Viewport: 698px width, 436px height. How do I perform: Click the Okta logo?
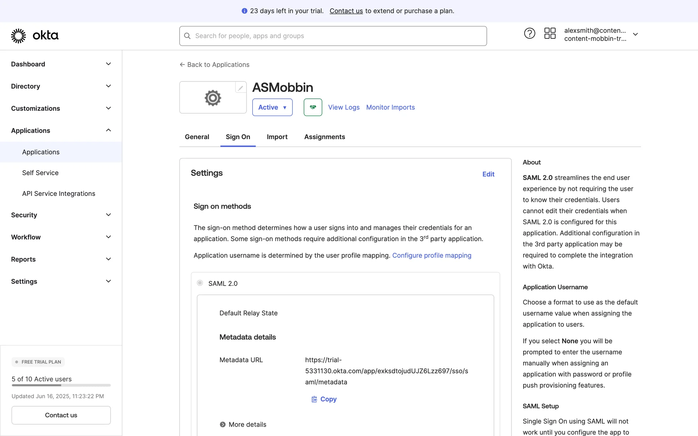(35, 36)
